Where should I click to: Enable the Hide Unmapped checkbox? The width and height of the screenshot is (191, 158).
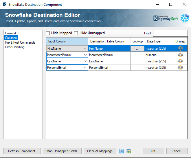76,33
